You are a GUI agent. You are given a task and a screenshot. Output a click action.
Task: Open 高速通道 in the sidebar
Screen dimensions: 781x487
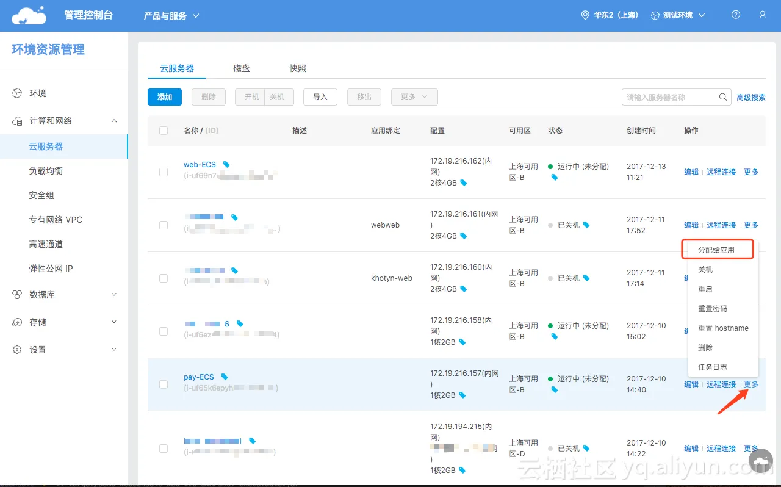click(46, 244)
